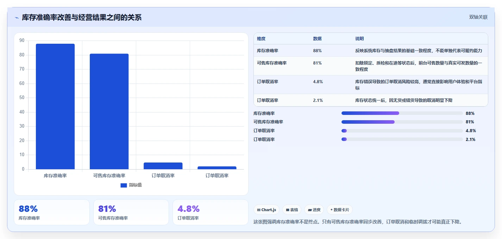The width and height of the screenshot is (502, 239).
Task: Click the 可售库存准确率 bar in the chart
Action: pos(109,111)
